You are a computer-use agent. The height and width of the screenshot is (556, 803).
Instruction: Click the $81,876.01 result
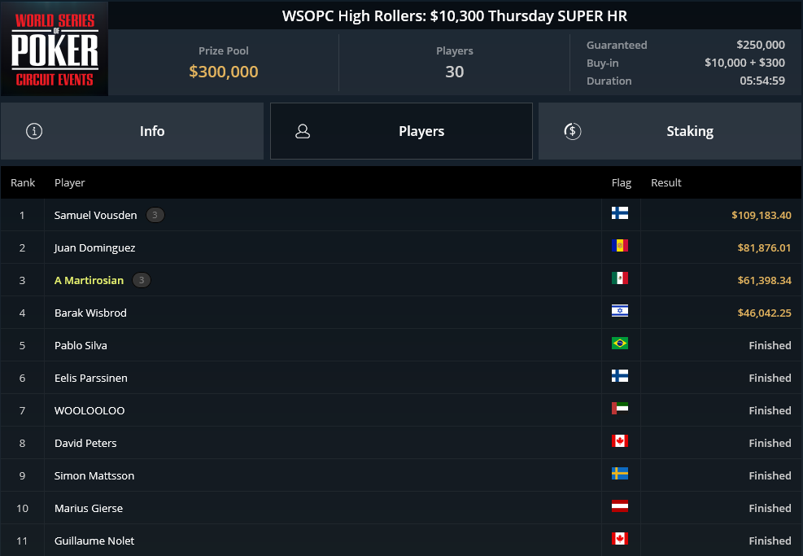[765, 248]
